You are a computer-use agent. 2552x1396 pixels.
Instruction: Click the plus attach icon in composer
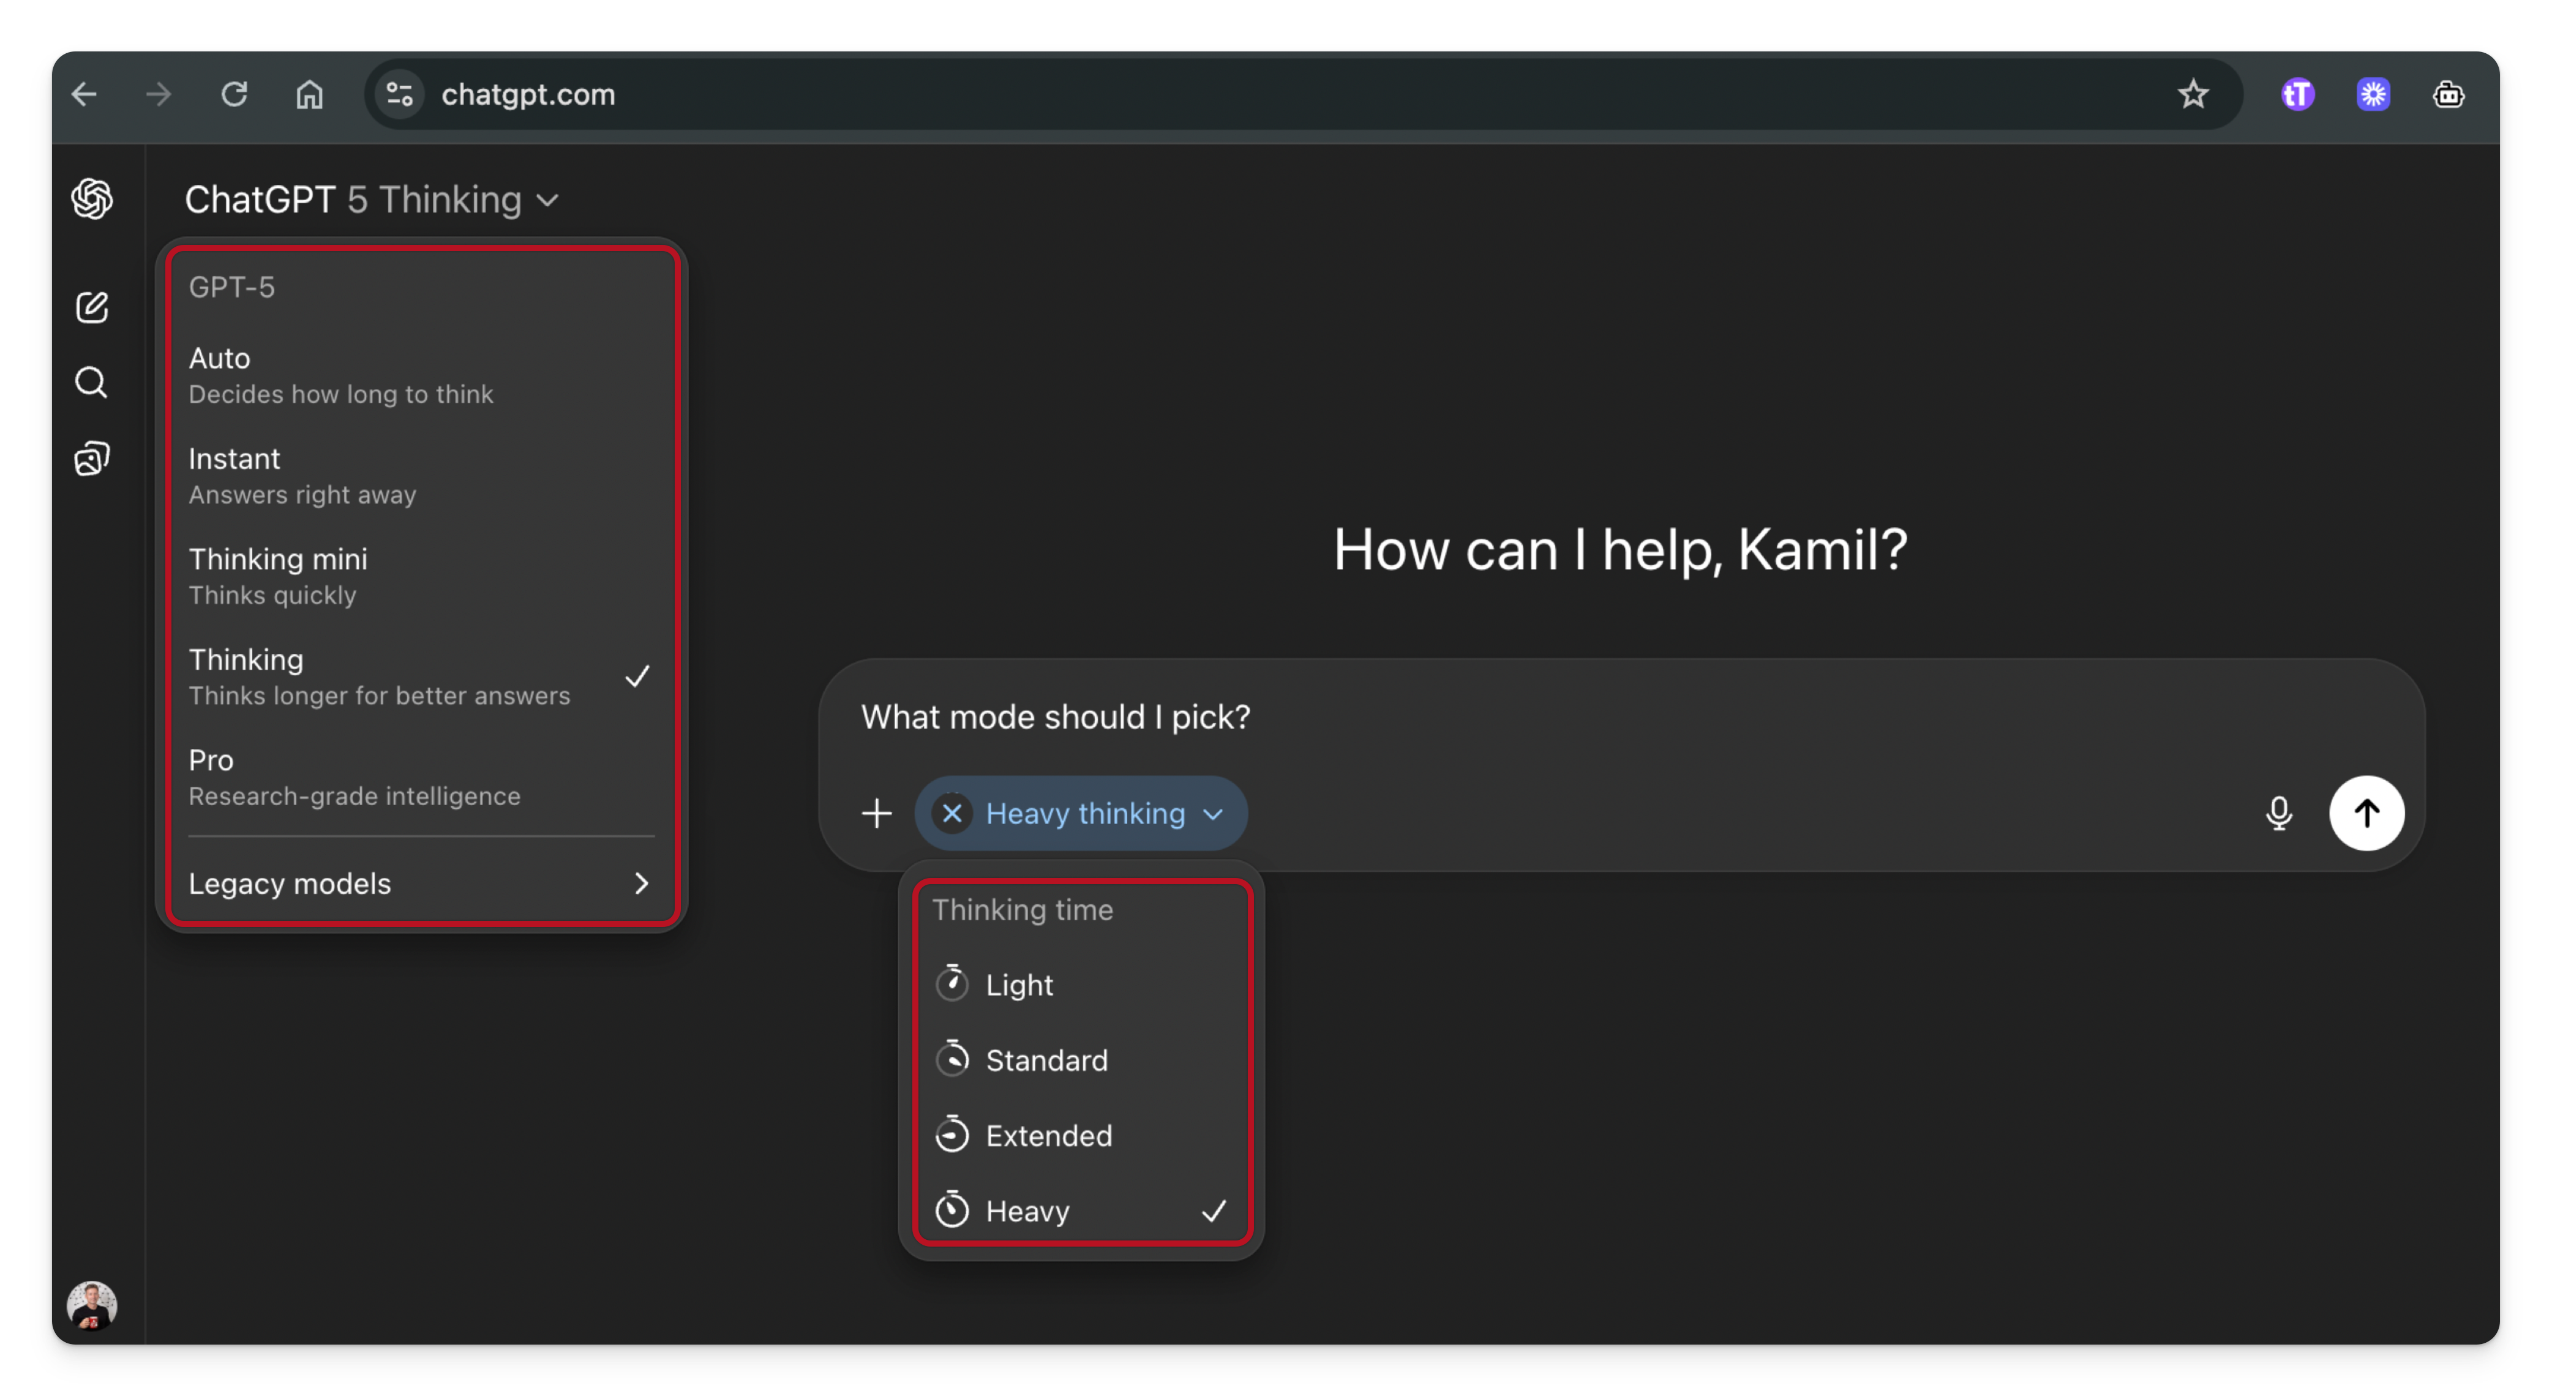[x=877, y=814]
